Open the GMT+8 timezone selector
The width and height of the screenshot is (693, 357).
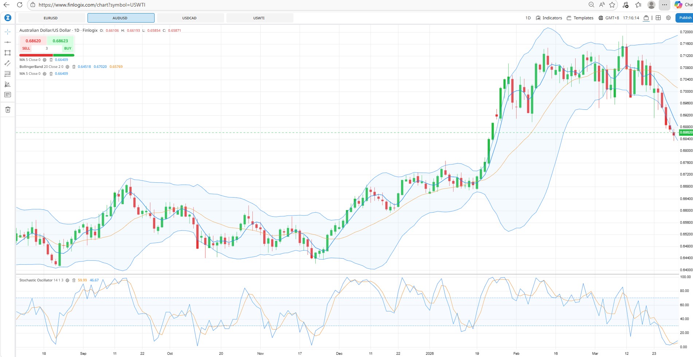609,18
